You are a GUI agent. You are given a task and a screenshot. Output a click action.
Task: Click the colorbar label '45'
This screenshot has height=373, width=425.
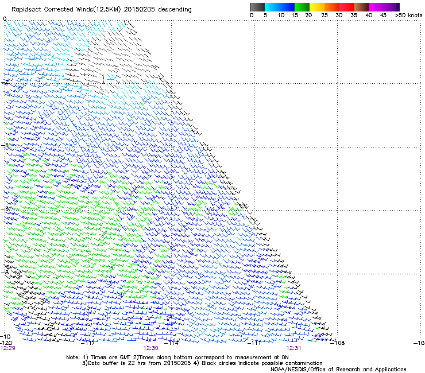(383, 15)
